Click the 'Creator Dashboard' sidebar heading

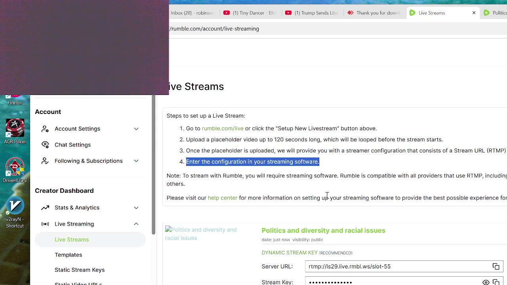tap(64, 191)
